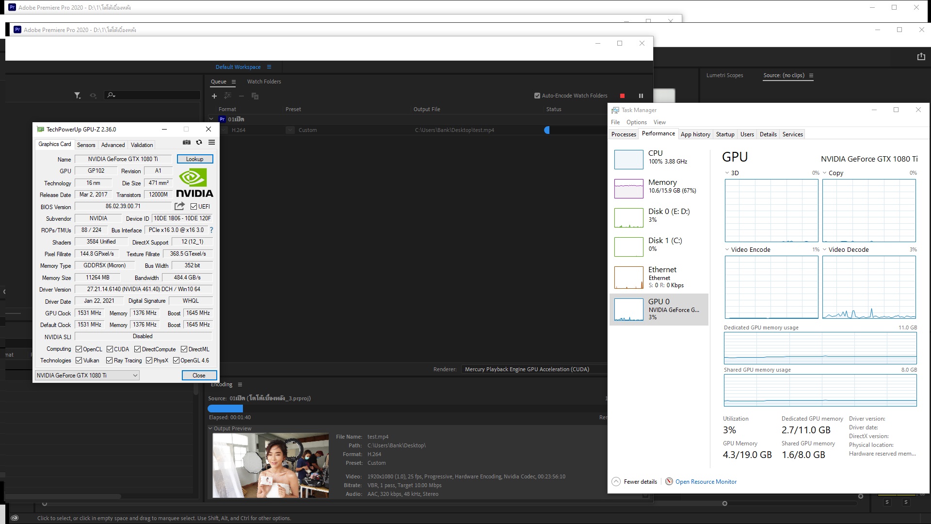Toggle the OpenCL checkbox
The height and width of the screenshot is (524, 931).
click(x=79, y=349)
